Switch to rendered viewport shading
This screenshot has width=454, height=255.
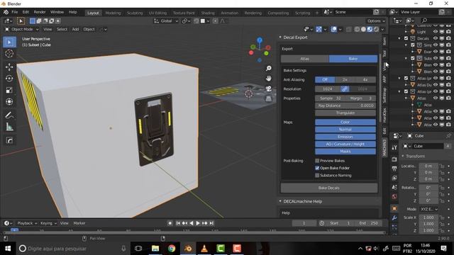(376, 29)
